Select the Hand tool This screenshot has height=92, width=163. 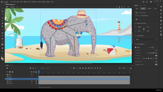(x=2, y=48)
